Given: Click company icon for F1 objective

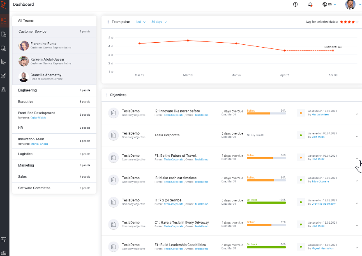Looking at the screenshot, I should [x=113, y=158].
